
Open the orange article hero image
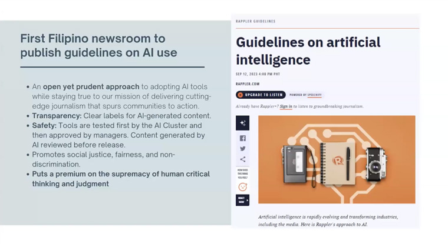click(337, 159)
